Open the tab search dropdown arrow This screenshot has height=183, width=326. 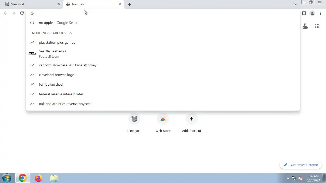pyautogui.click(x=295, y=4)
